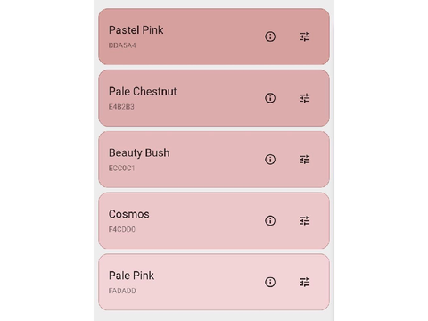The image size is (428, 321).
Task: Open the tune sliders for Pale Chestnut
Action: tap(304, 98)
